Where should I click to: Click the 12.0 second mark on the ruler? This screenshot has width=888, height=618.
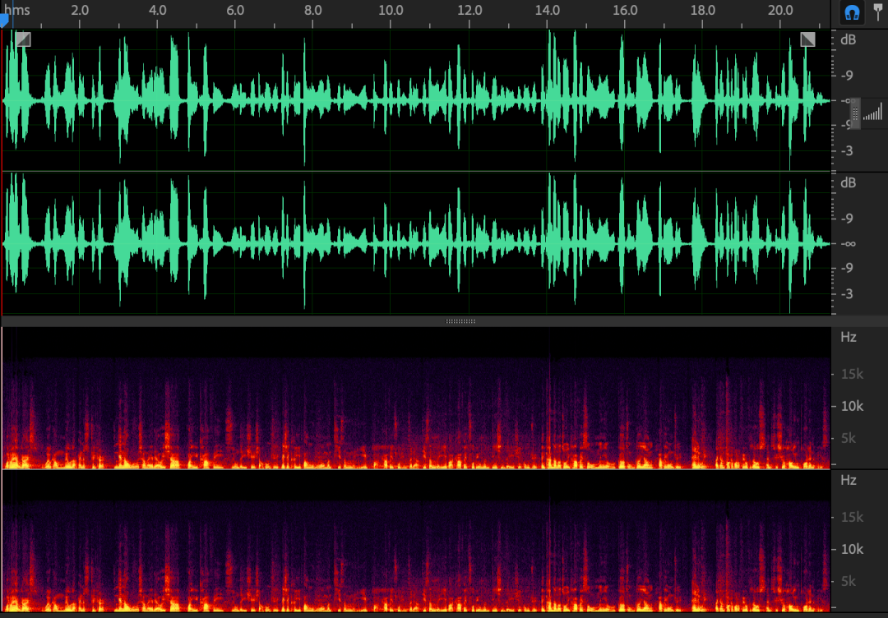pyautogui.click(x=469, y=10)
